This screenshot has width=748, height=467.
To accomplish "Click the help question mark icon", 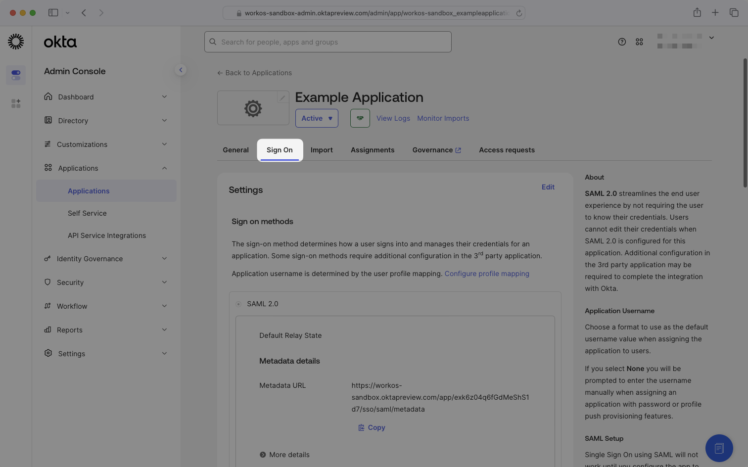I will point(622,42).
